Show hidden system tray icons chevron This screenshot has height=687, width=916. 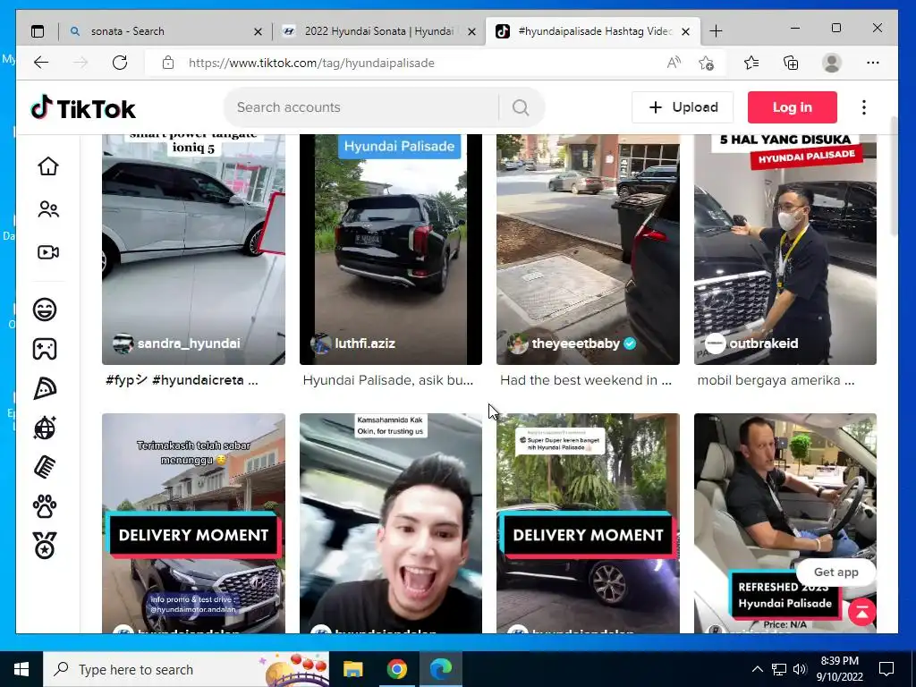(757, 669)
